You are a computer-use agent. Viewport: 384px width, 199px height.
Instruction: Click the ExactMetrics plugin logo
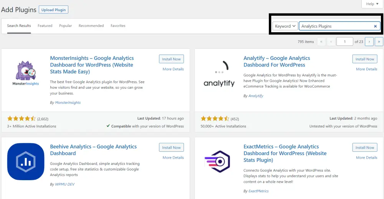click(217, 161)
